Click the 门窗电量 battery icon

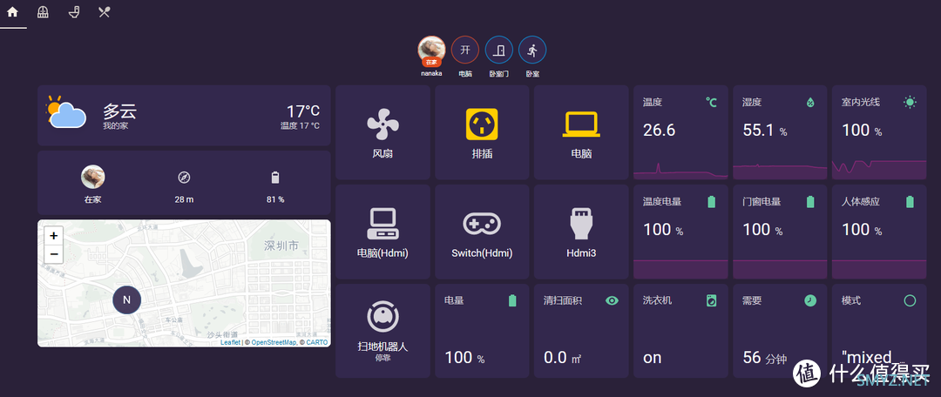click(810, 201)
